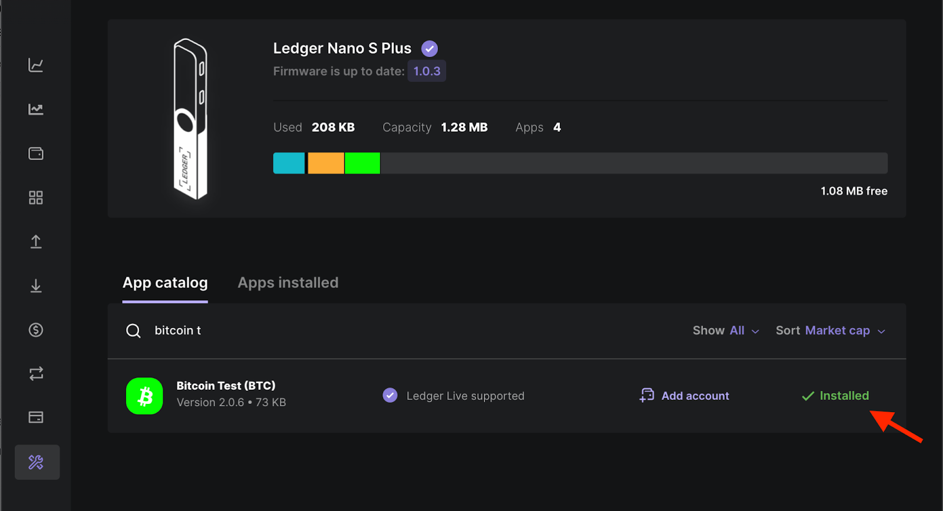Click the '1.08 MB free' text
The image size is (943, 511).
click(x=854, y=191)
